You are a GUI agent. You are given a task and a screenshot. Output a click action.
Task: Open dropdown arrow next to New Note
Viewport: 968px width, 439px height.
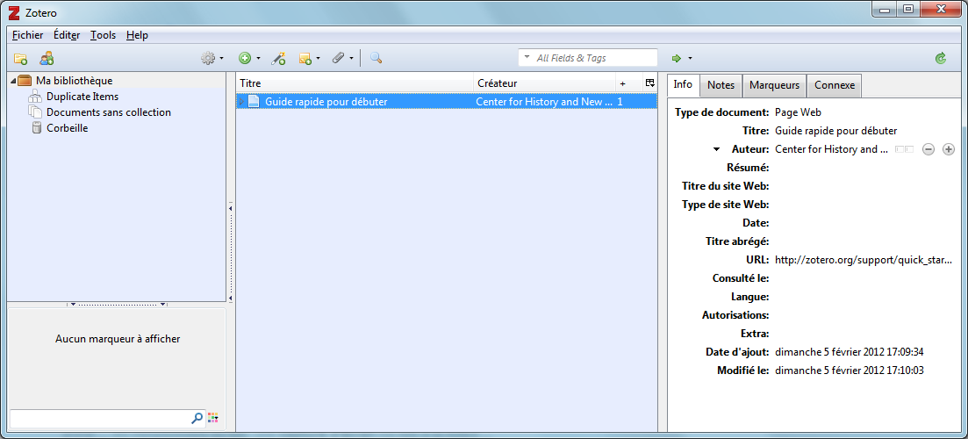tap(318, 59)
